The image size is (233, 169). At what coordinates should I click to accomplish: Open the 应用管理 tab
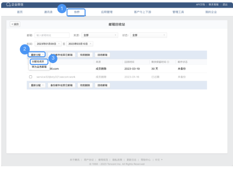pos(107,12)
